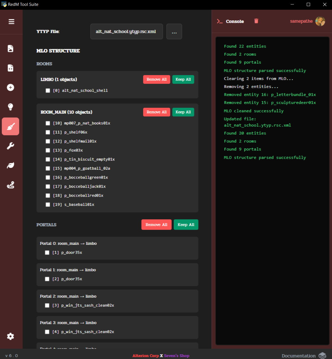Viewport: 332px width, 359px height.
Task: Toggle the s_baseball01x checkbox
Action: pyautogui.click(x=48, y=205)
